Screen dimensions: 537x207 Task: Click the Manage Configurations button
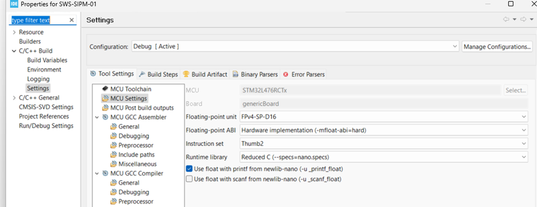click(497, 47)
